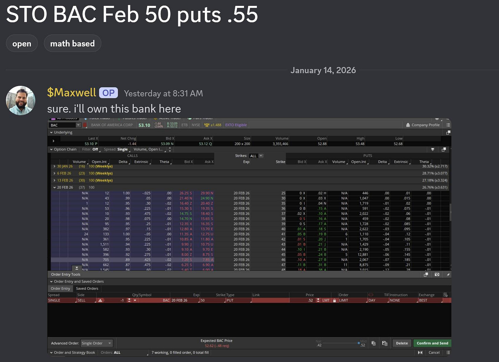Click the puts Delta column header
Screen dimensions: 499x362
[382, 162]
